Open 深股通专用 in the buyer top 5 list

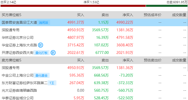(x=11, y=30)
